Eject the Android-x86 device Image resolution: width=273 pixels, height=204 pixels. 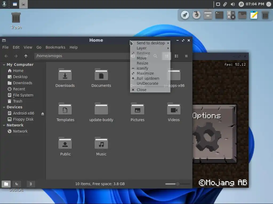click(x=42, y=114)
